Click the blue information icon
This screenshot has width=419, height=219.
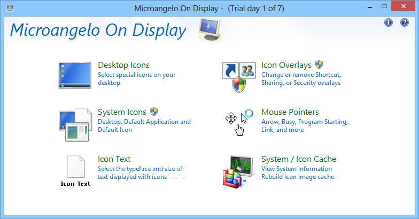point(389,22)
